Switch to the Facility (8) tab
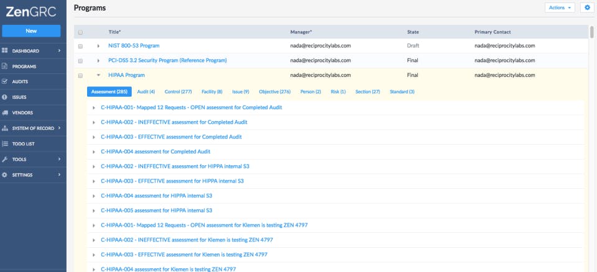 click(x=212, y=92)
